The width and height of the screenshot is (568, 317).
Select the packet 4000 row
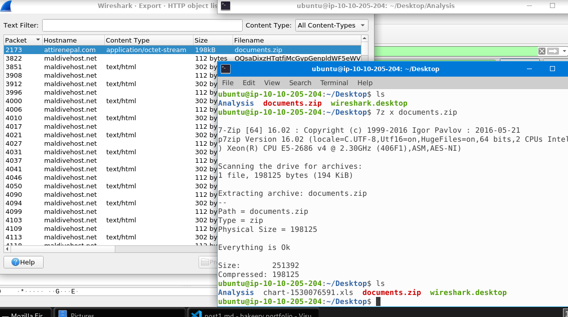(x=110, y=101)
